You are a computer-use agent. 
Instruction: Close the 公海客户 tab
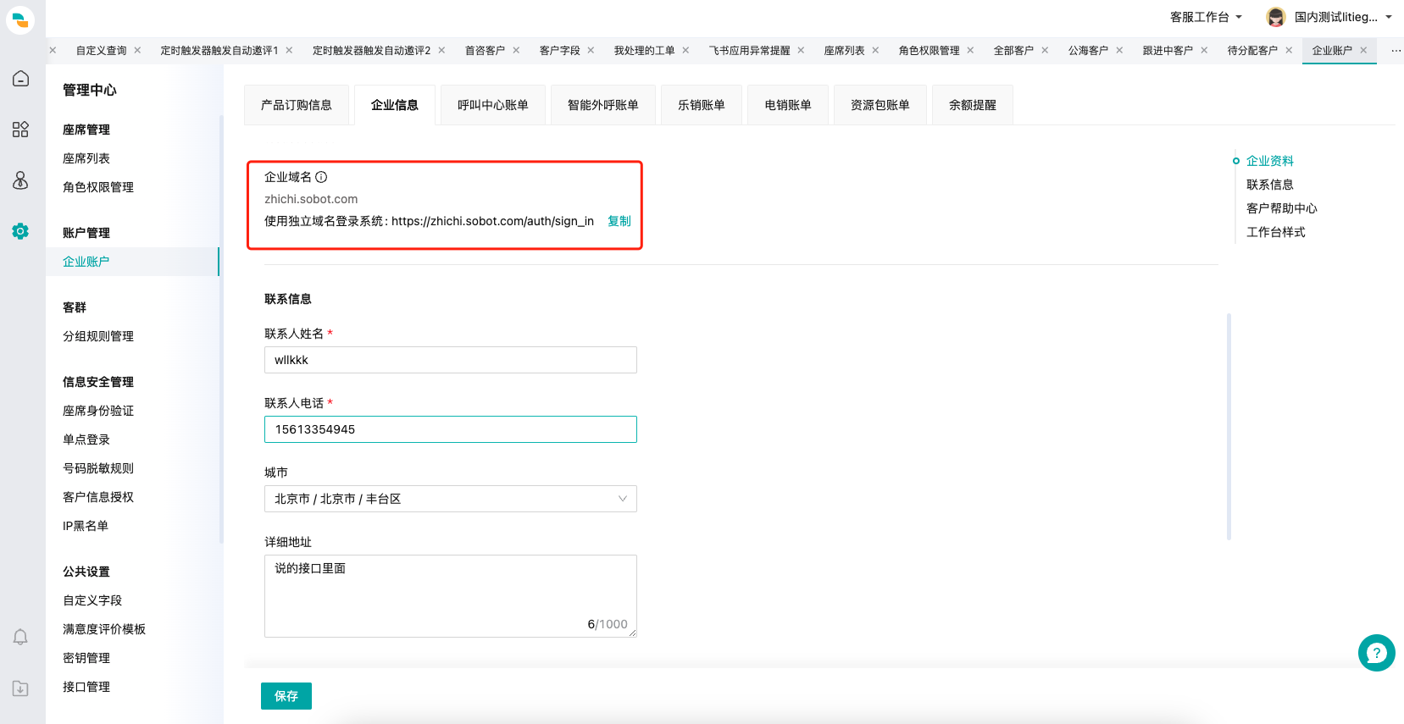point(1119,51)
